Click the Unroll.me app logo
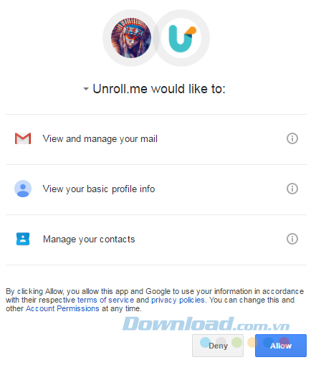 (181, 38)
